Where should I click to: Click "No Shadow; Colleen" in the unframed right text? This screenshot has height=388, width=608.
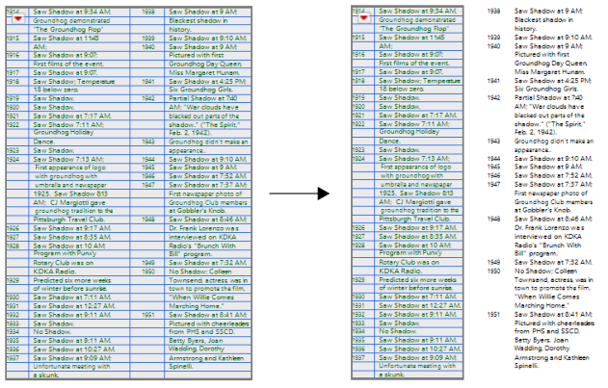pyautogui.click(x=546, y=272)
